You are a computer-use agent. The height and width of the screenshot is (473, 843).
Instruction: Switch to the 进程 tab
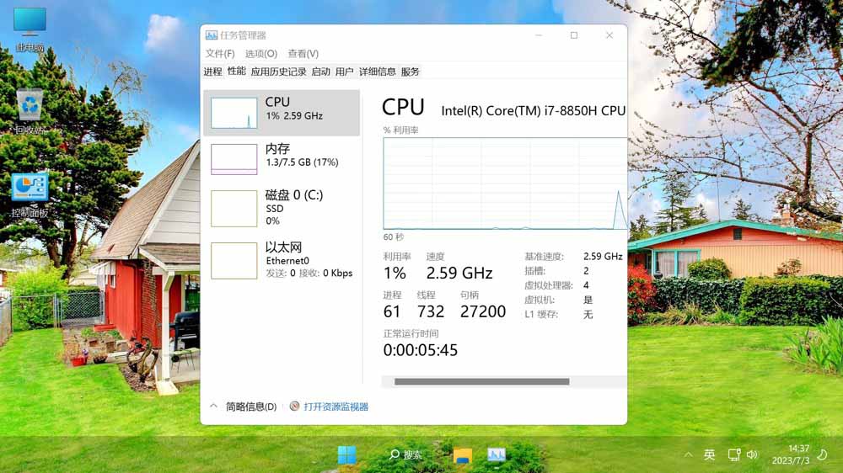click(212, 72)
